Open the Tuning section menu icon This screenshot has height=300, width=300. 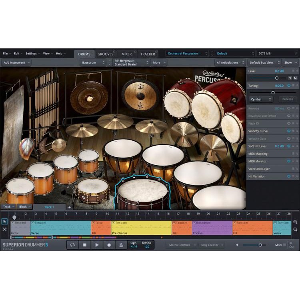click(293, 86)
